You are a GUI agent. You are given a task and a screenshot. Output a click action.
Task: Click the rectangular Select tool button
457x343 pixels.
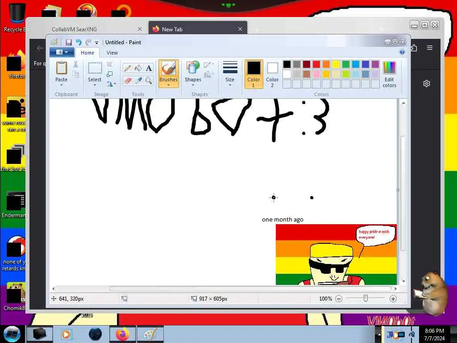click(95, 68)
